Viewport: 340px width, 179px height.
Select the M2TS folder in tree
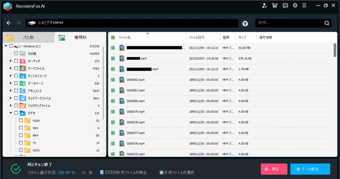pyautogui.click(x=36, y=150)
